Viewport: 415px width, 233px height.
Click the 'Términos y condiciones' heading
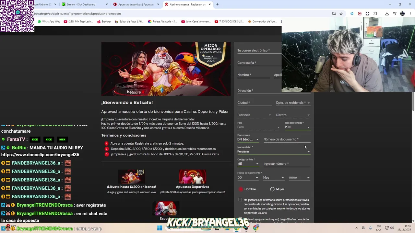124,135
